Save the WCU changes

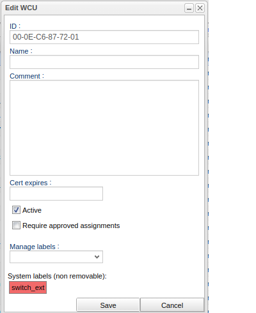point(108,305)
